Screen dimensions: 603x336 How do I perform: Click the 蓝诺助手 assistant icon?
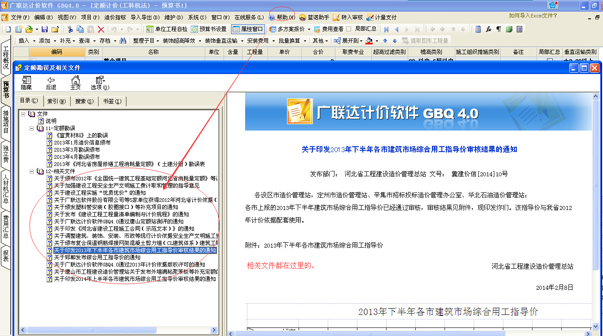pos(314,17)
